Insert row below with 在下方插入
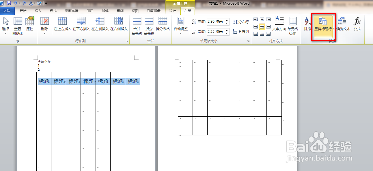The image size is (373, 171). [81, 24]
